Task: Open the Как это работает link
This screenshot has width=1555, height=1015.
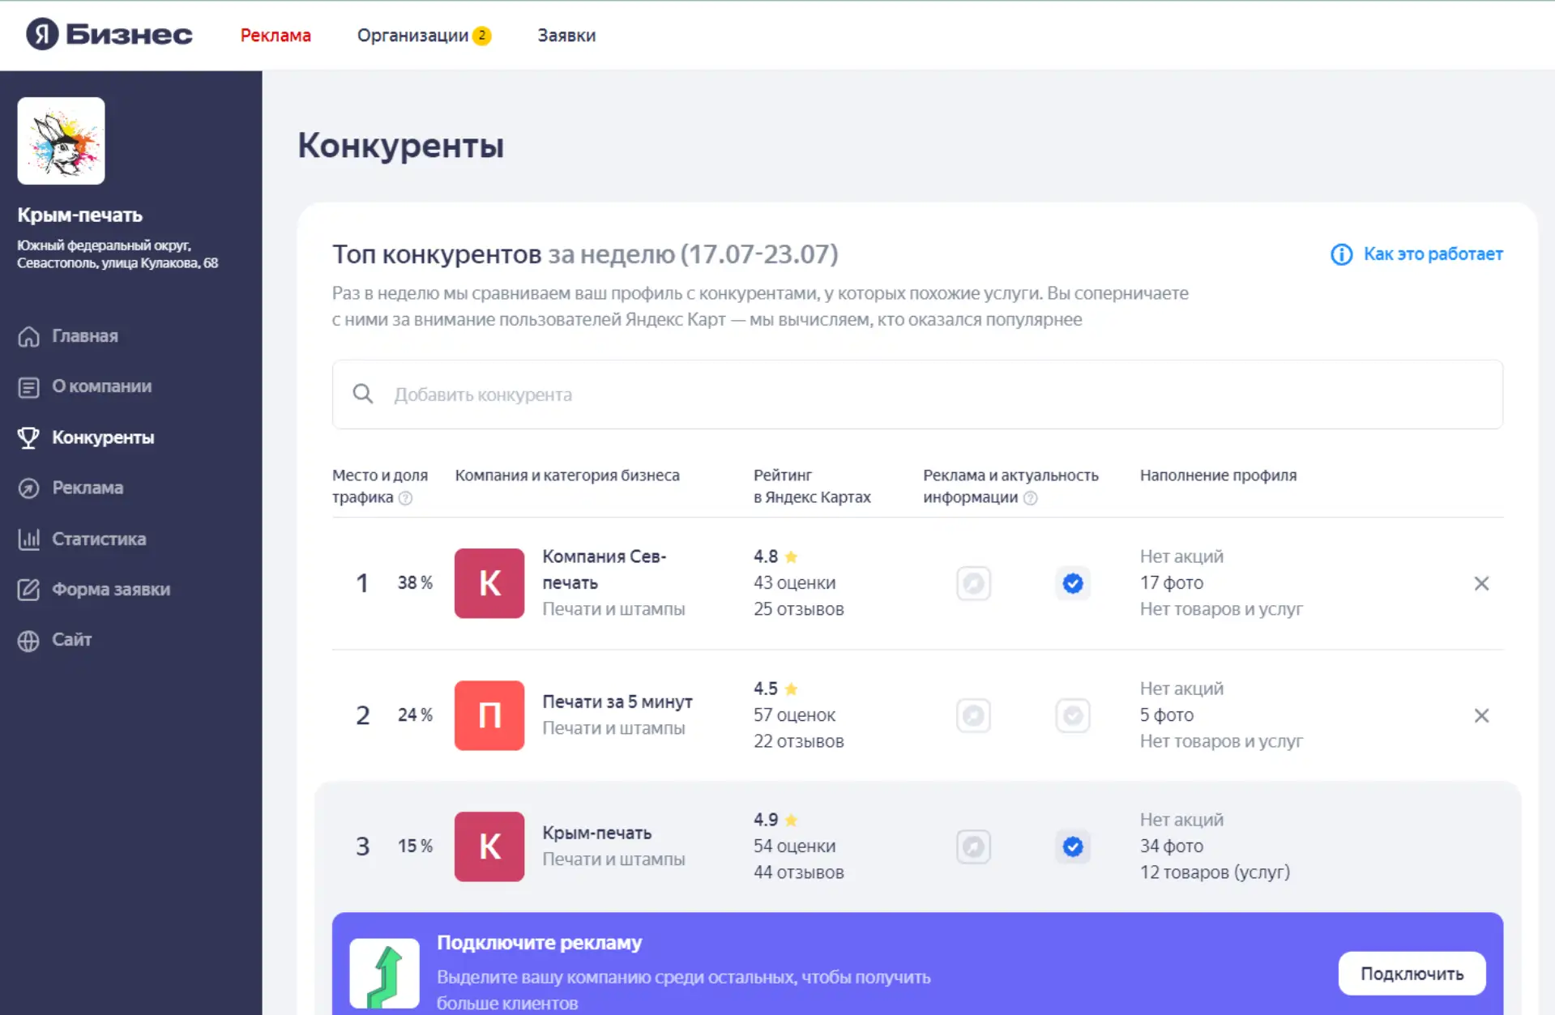Action: [1433, 254]
